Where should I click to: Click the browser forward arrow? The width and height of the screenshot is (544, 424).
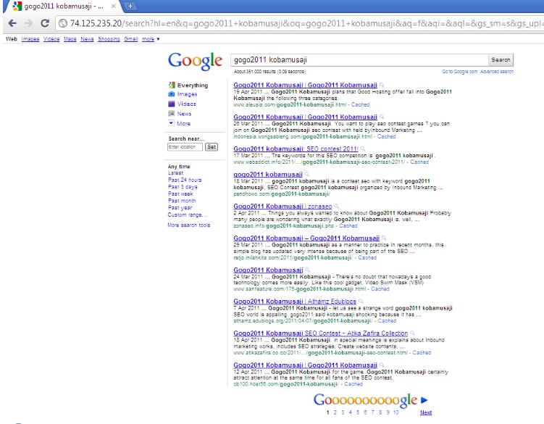29,23
